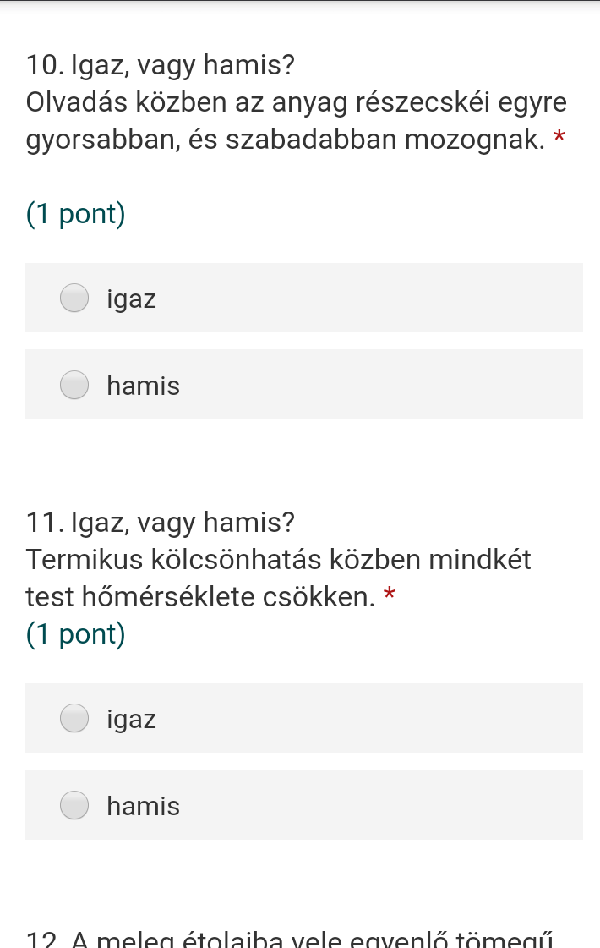The image size is (600, 948).
Task: Tap the 'igaz' answer label of question 11
Action: click(x=132, y=720)
